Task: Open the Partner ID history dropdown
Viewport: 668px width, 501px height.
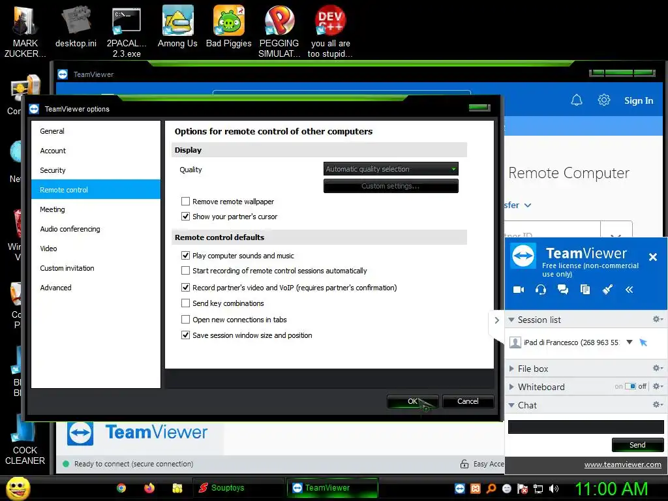Action: pyautogui.click(x=616, y=232)
